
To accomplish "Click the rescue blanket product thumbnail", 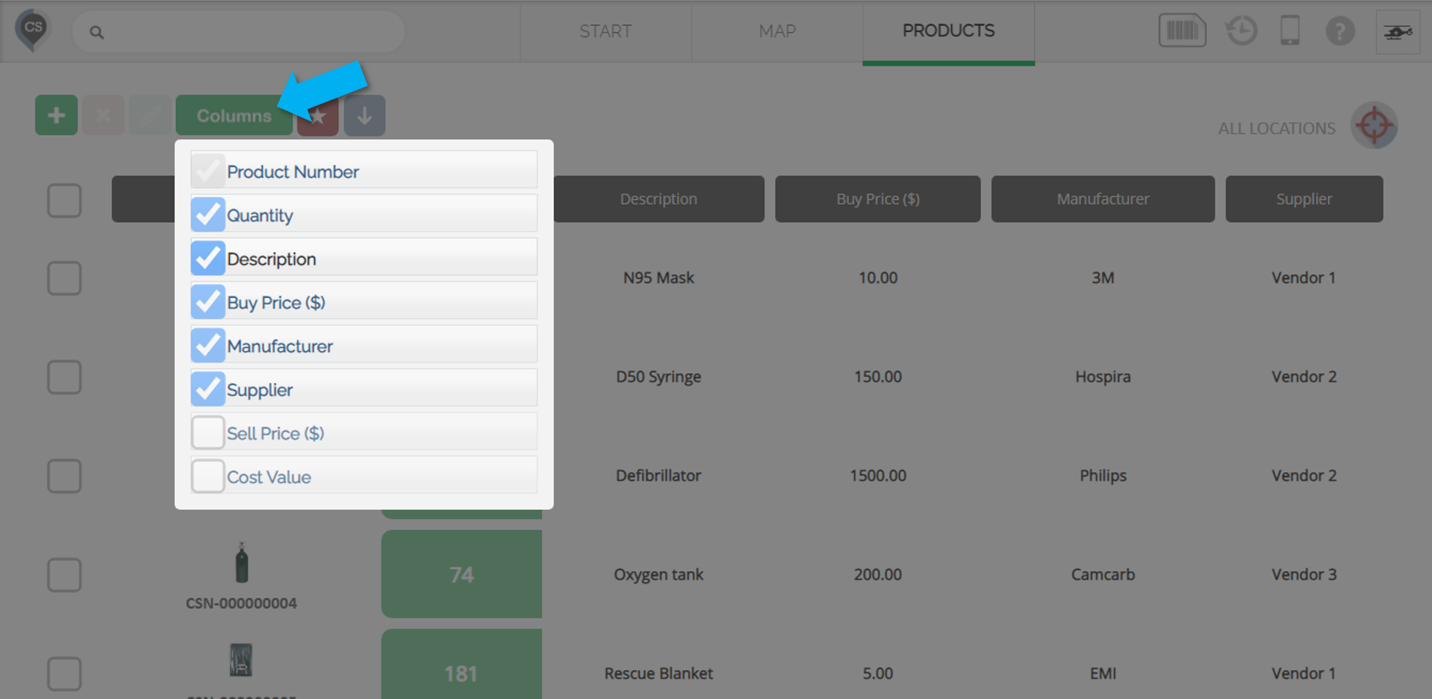I will [x=241, y=660].
